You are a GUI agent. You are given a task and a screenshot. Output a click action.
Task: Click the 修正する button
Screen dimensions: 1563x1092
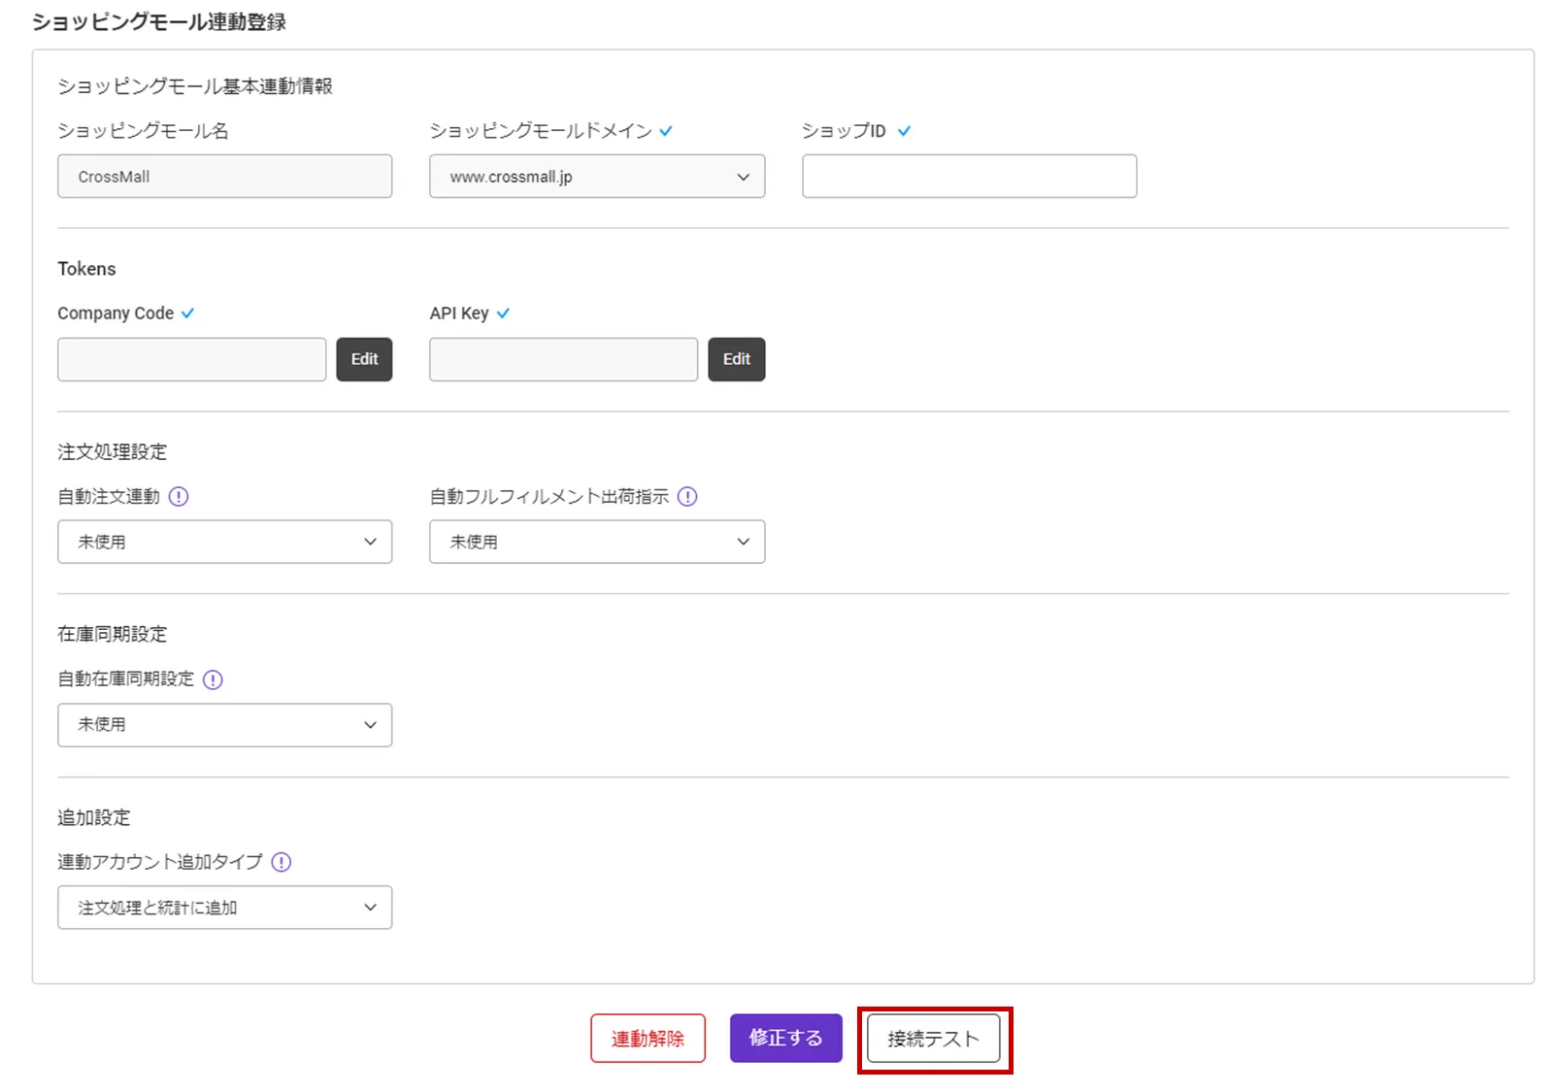click(785, 1039)
